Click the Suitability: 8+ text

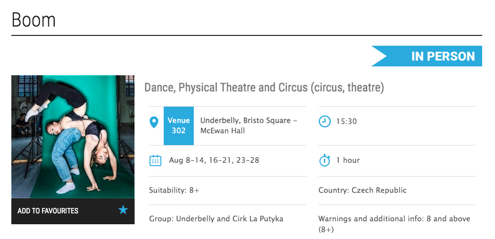point(174,190)
